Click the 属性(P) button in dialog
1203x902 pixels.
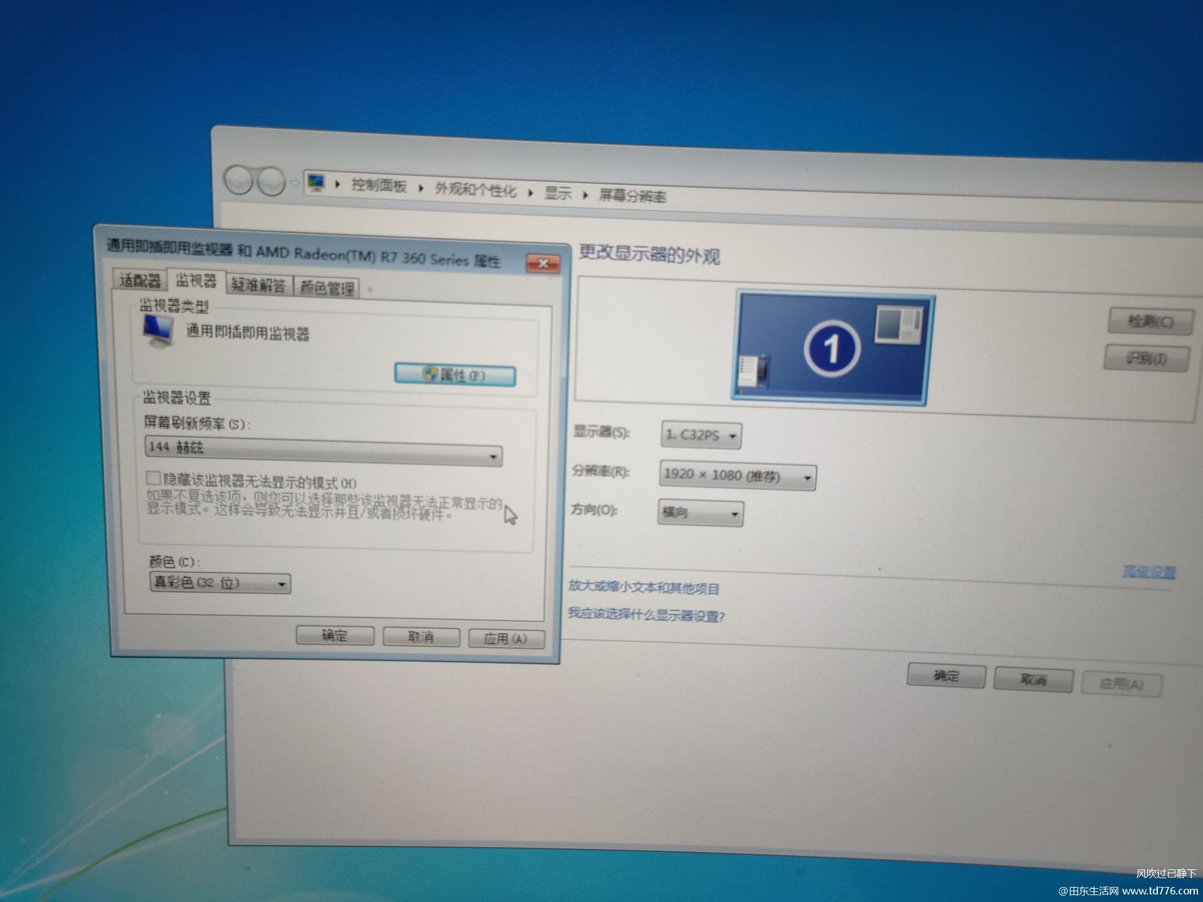[x=455, y=375]
